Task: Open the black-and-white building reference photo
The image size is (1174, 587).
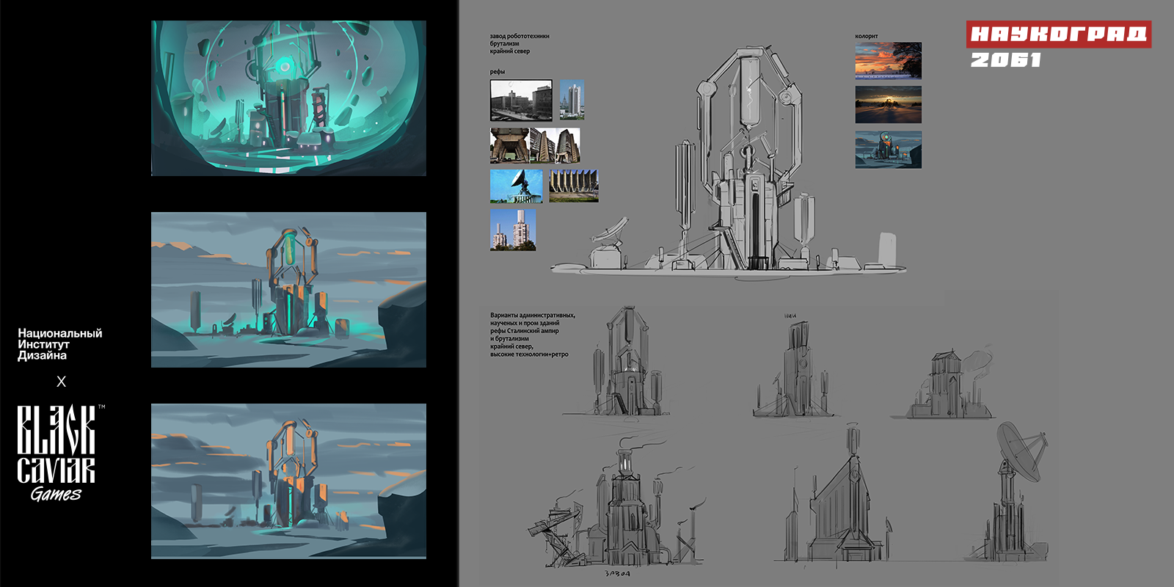Action: [x=521, y=101]
